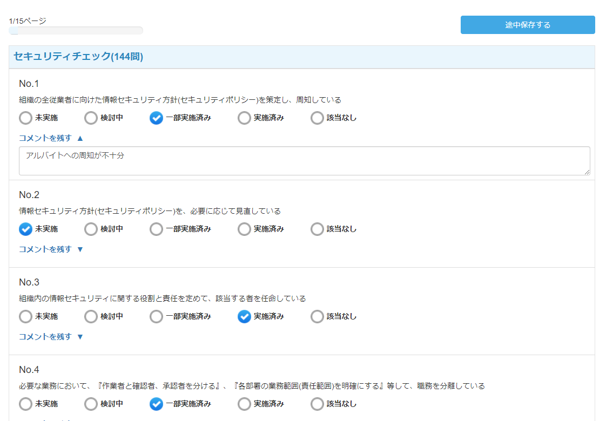Image resolution: width=606 pixels, height=421 pixels.
Task: Select 未実施 for question No.4
Action: coord(25,404)
